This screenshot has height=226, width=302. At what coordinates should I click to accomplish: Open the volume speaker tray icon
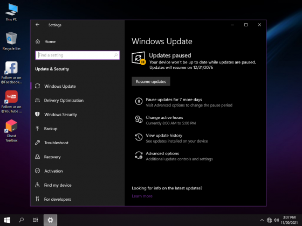pyautogui.click(x=276, y=220)
